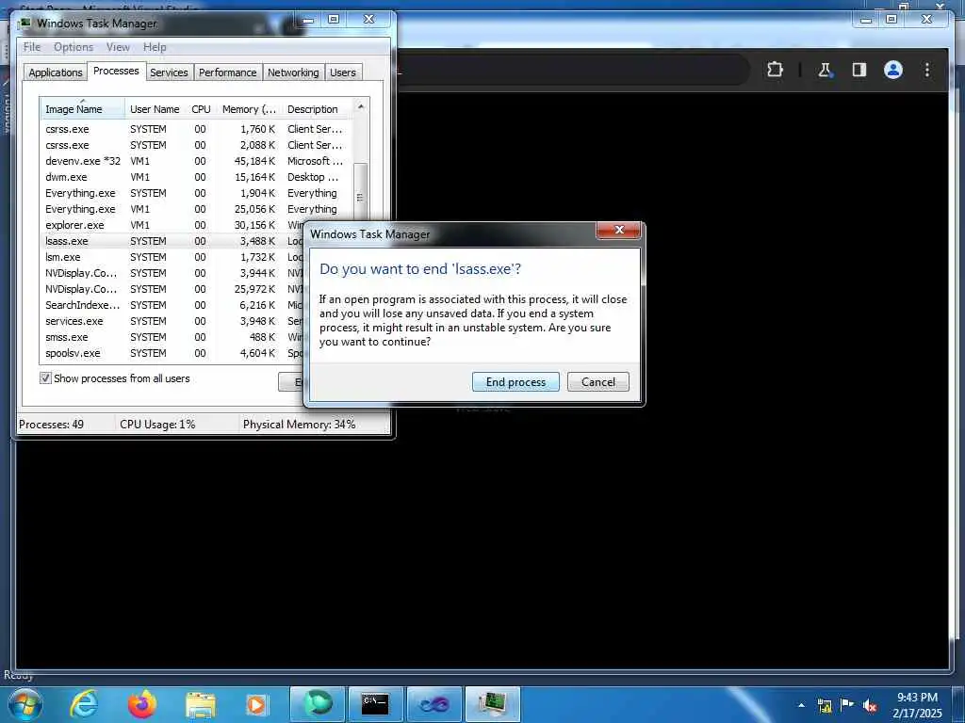Viewport: 965px width, 723px height.
Task: Open the browser profile avatar icon
Action: coord(893,70)
